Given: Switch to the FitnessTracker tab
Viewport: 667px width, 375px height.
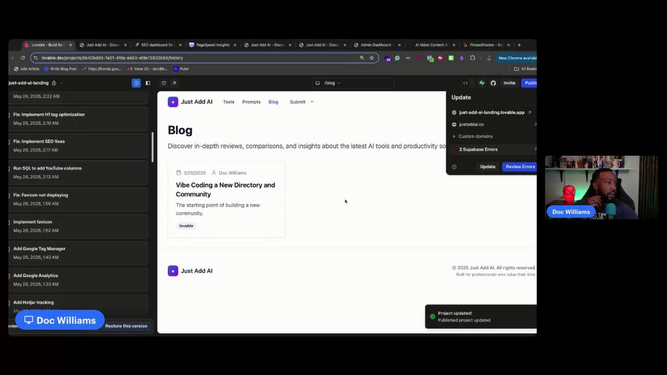Looking at the screenshot, I should [x=486, y=45].
